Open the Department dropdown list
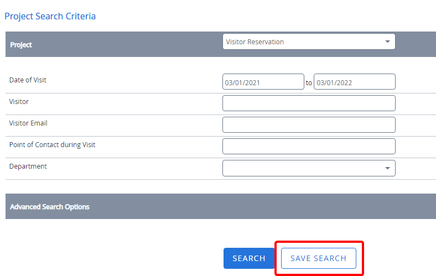This screenshot has width=436, height=276. (303, 168)
